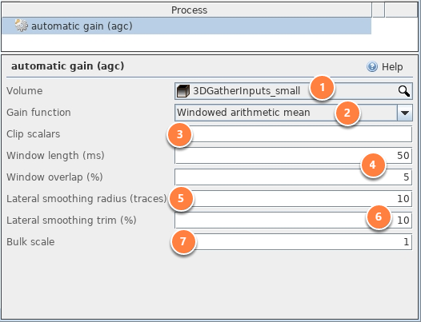
Task: Click the gear icon beside automatic gain
Action: [22, 26]
